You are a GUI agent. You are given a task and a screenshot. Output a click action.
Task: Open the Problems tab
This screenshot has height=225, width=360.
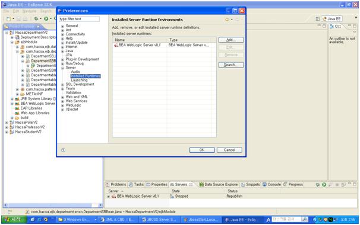[x=116, y=185]
